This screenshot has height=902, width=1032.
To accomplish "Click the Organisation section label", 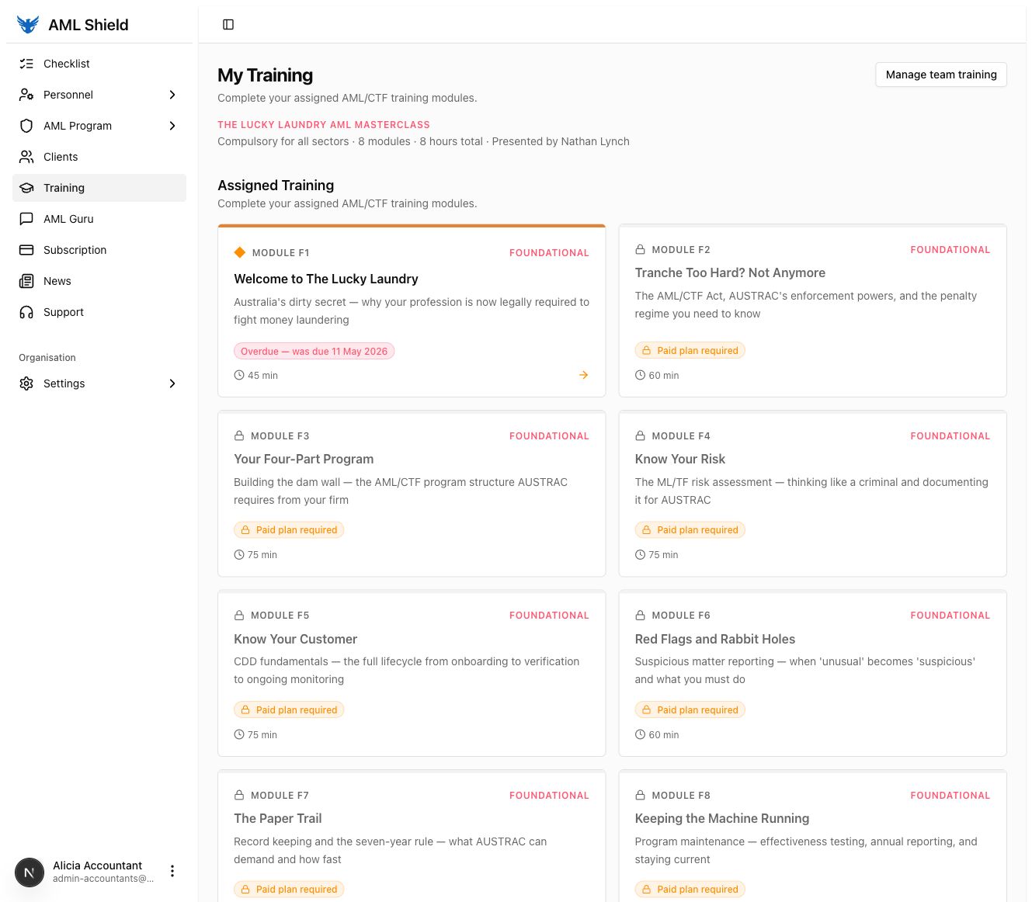I will click(47, 358).
